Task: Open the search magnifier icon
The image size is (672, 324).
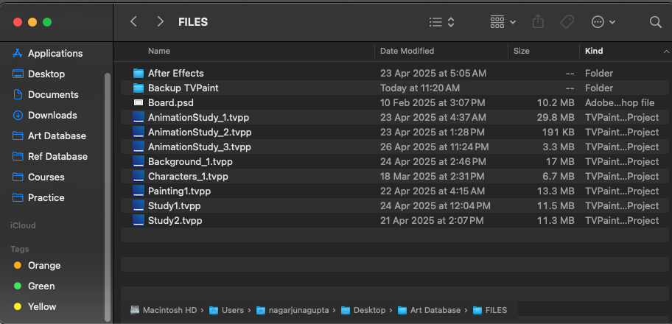Action: 655,22
